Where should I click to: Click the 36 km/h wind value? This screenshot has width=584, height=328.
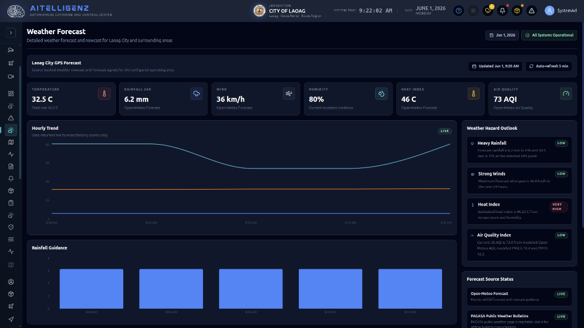[230, 99]
